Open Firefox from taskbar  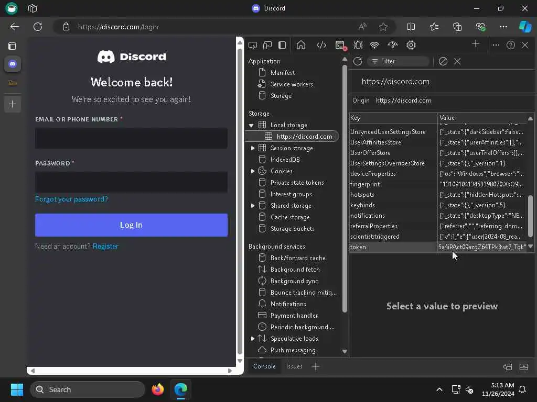click(157, 389)
